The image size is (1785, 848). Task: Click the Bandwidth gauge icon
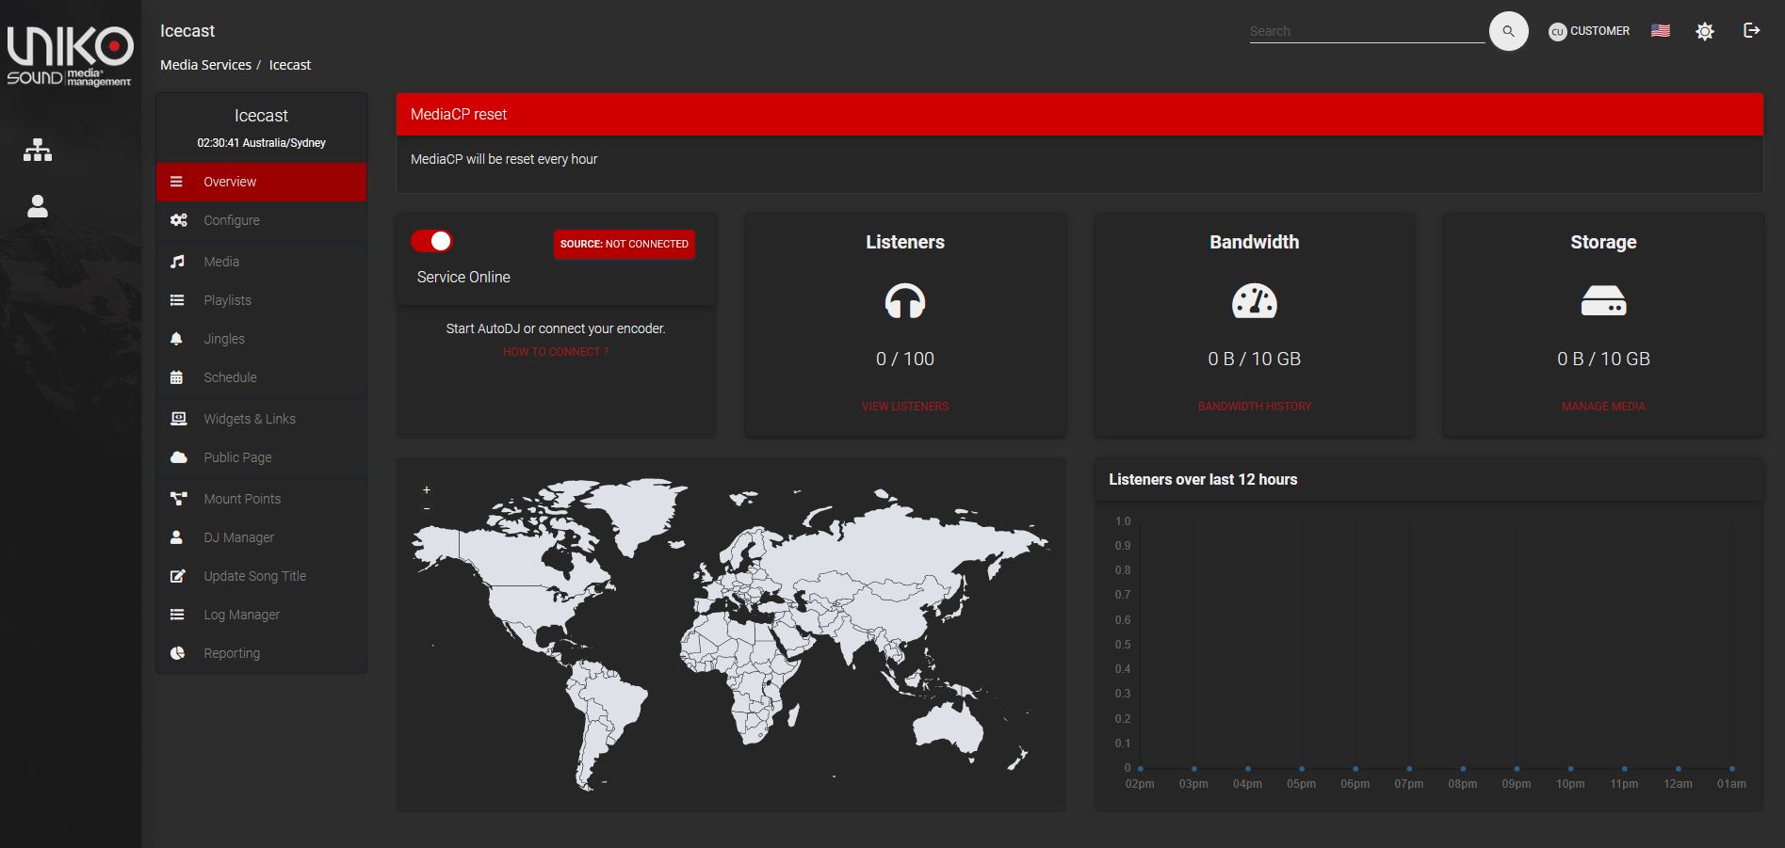pyautogui.click(x=1255, y=301)
